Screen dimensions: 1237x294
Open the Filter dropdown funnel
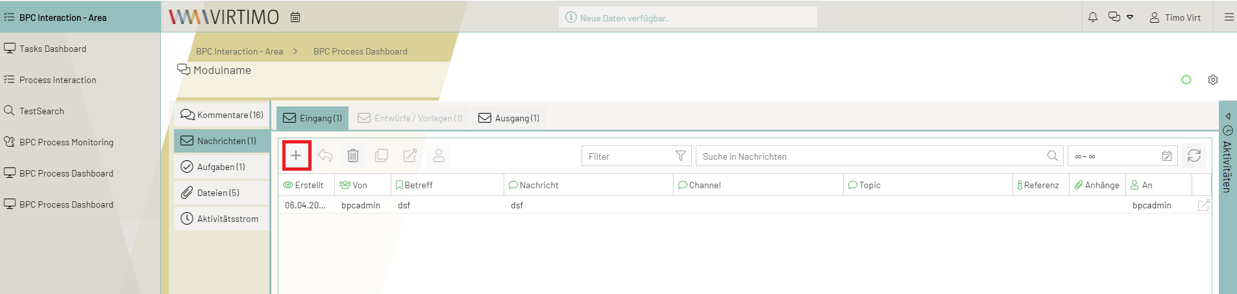pos(680,156)
